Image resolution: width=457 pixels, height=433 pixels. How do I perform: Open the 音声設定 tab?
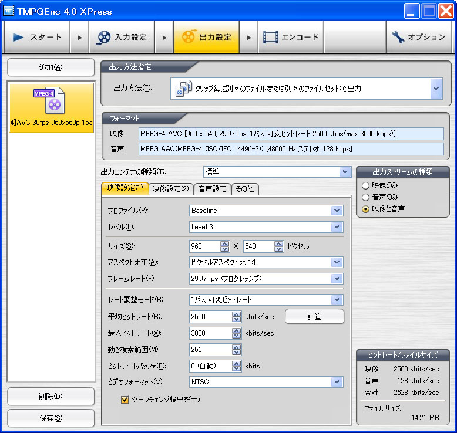[x=213, y=189]
